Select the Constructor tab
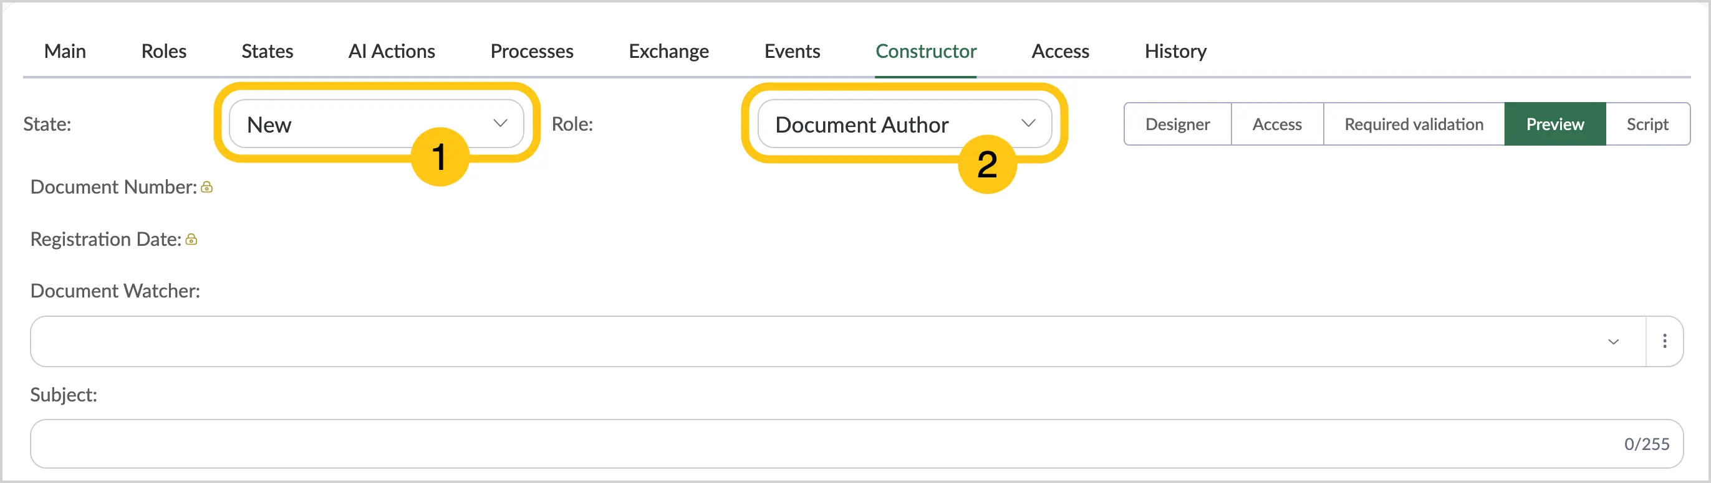Viewport: 1711px width, 483px height. (926, 51)
